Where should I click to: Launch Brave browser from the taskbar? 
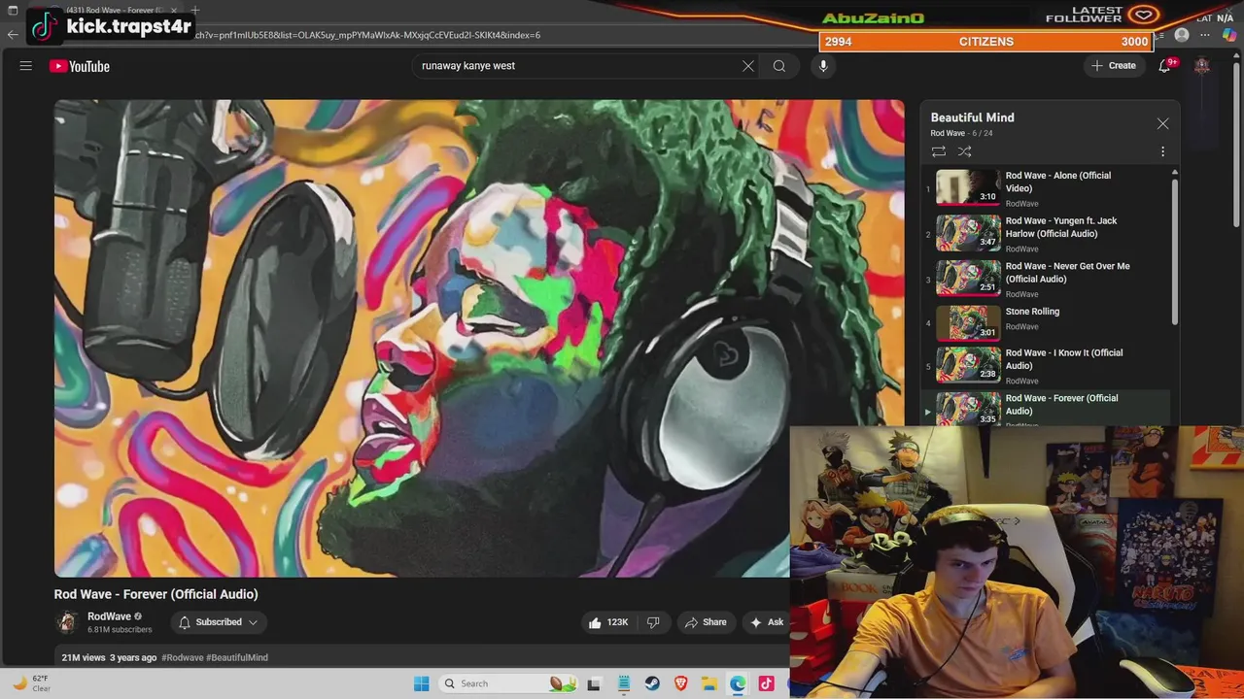680,683
